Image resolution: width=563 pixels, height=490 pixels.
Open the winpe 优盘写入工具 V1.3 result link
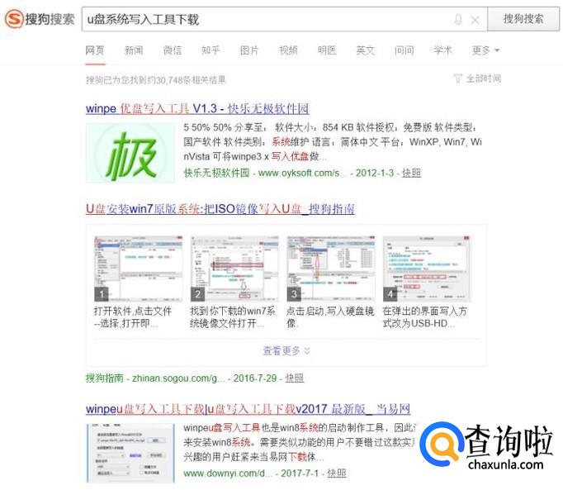tap(197, 108)
